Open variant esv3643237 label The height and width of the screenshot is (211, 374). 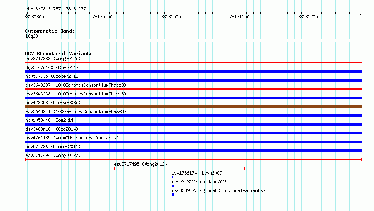[76, 85]
